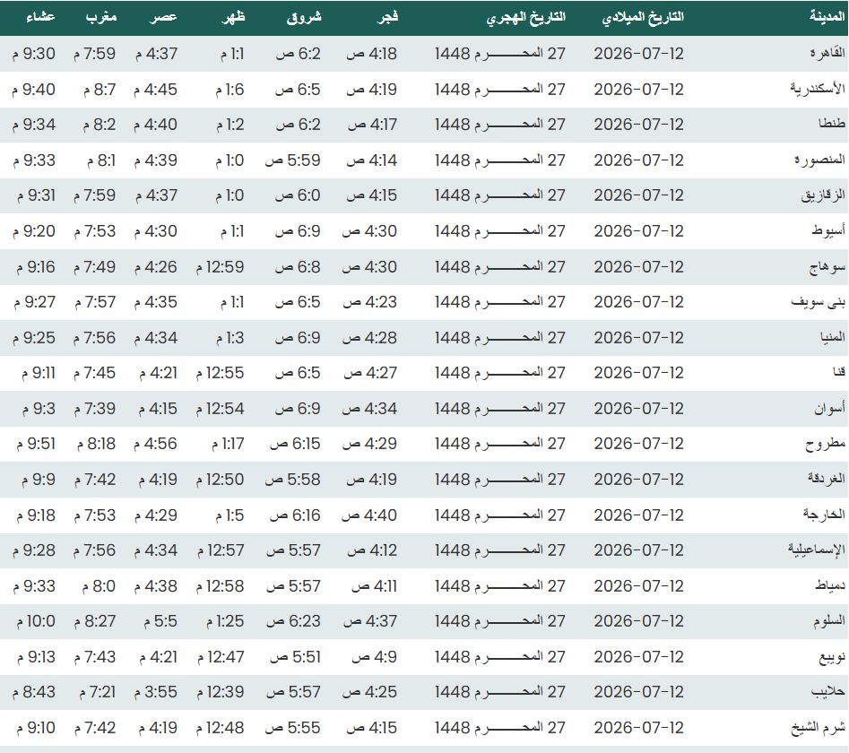Viewport: 849px width, 753px height.
Task: Click the التاريخ الميلادي column header
Action: (643, 18)
